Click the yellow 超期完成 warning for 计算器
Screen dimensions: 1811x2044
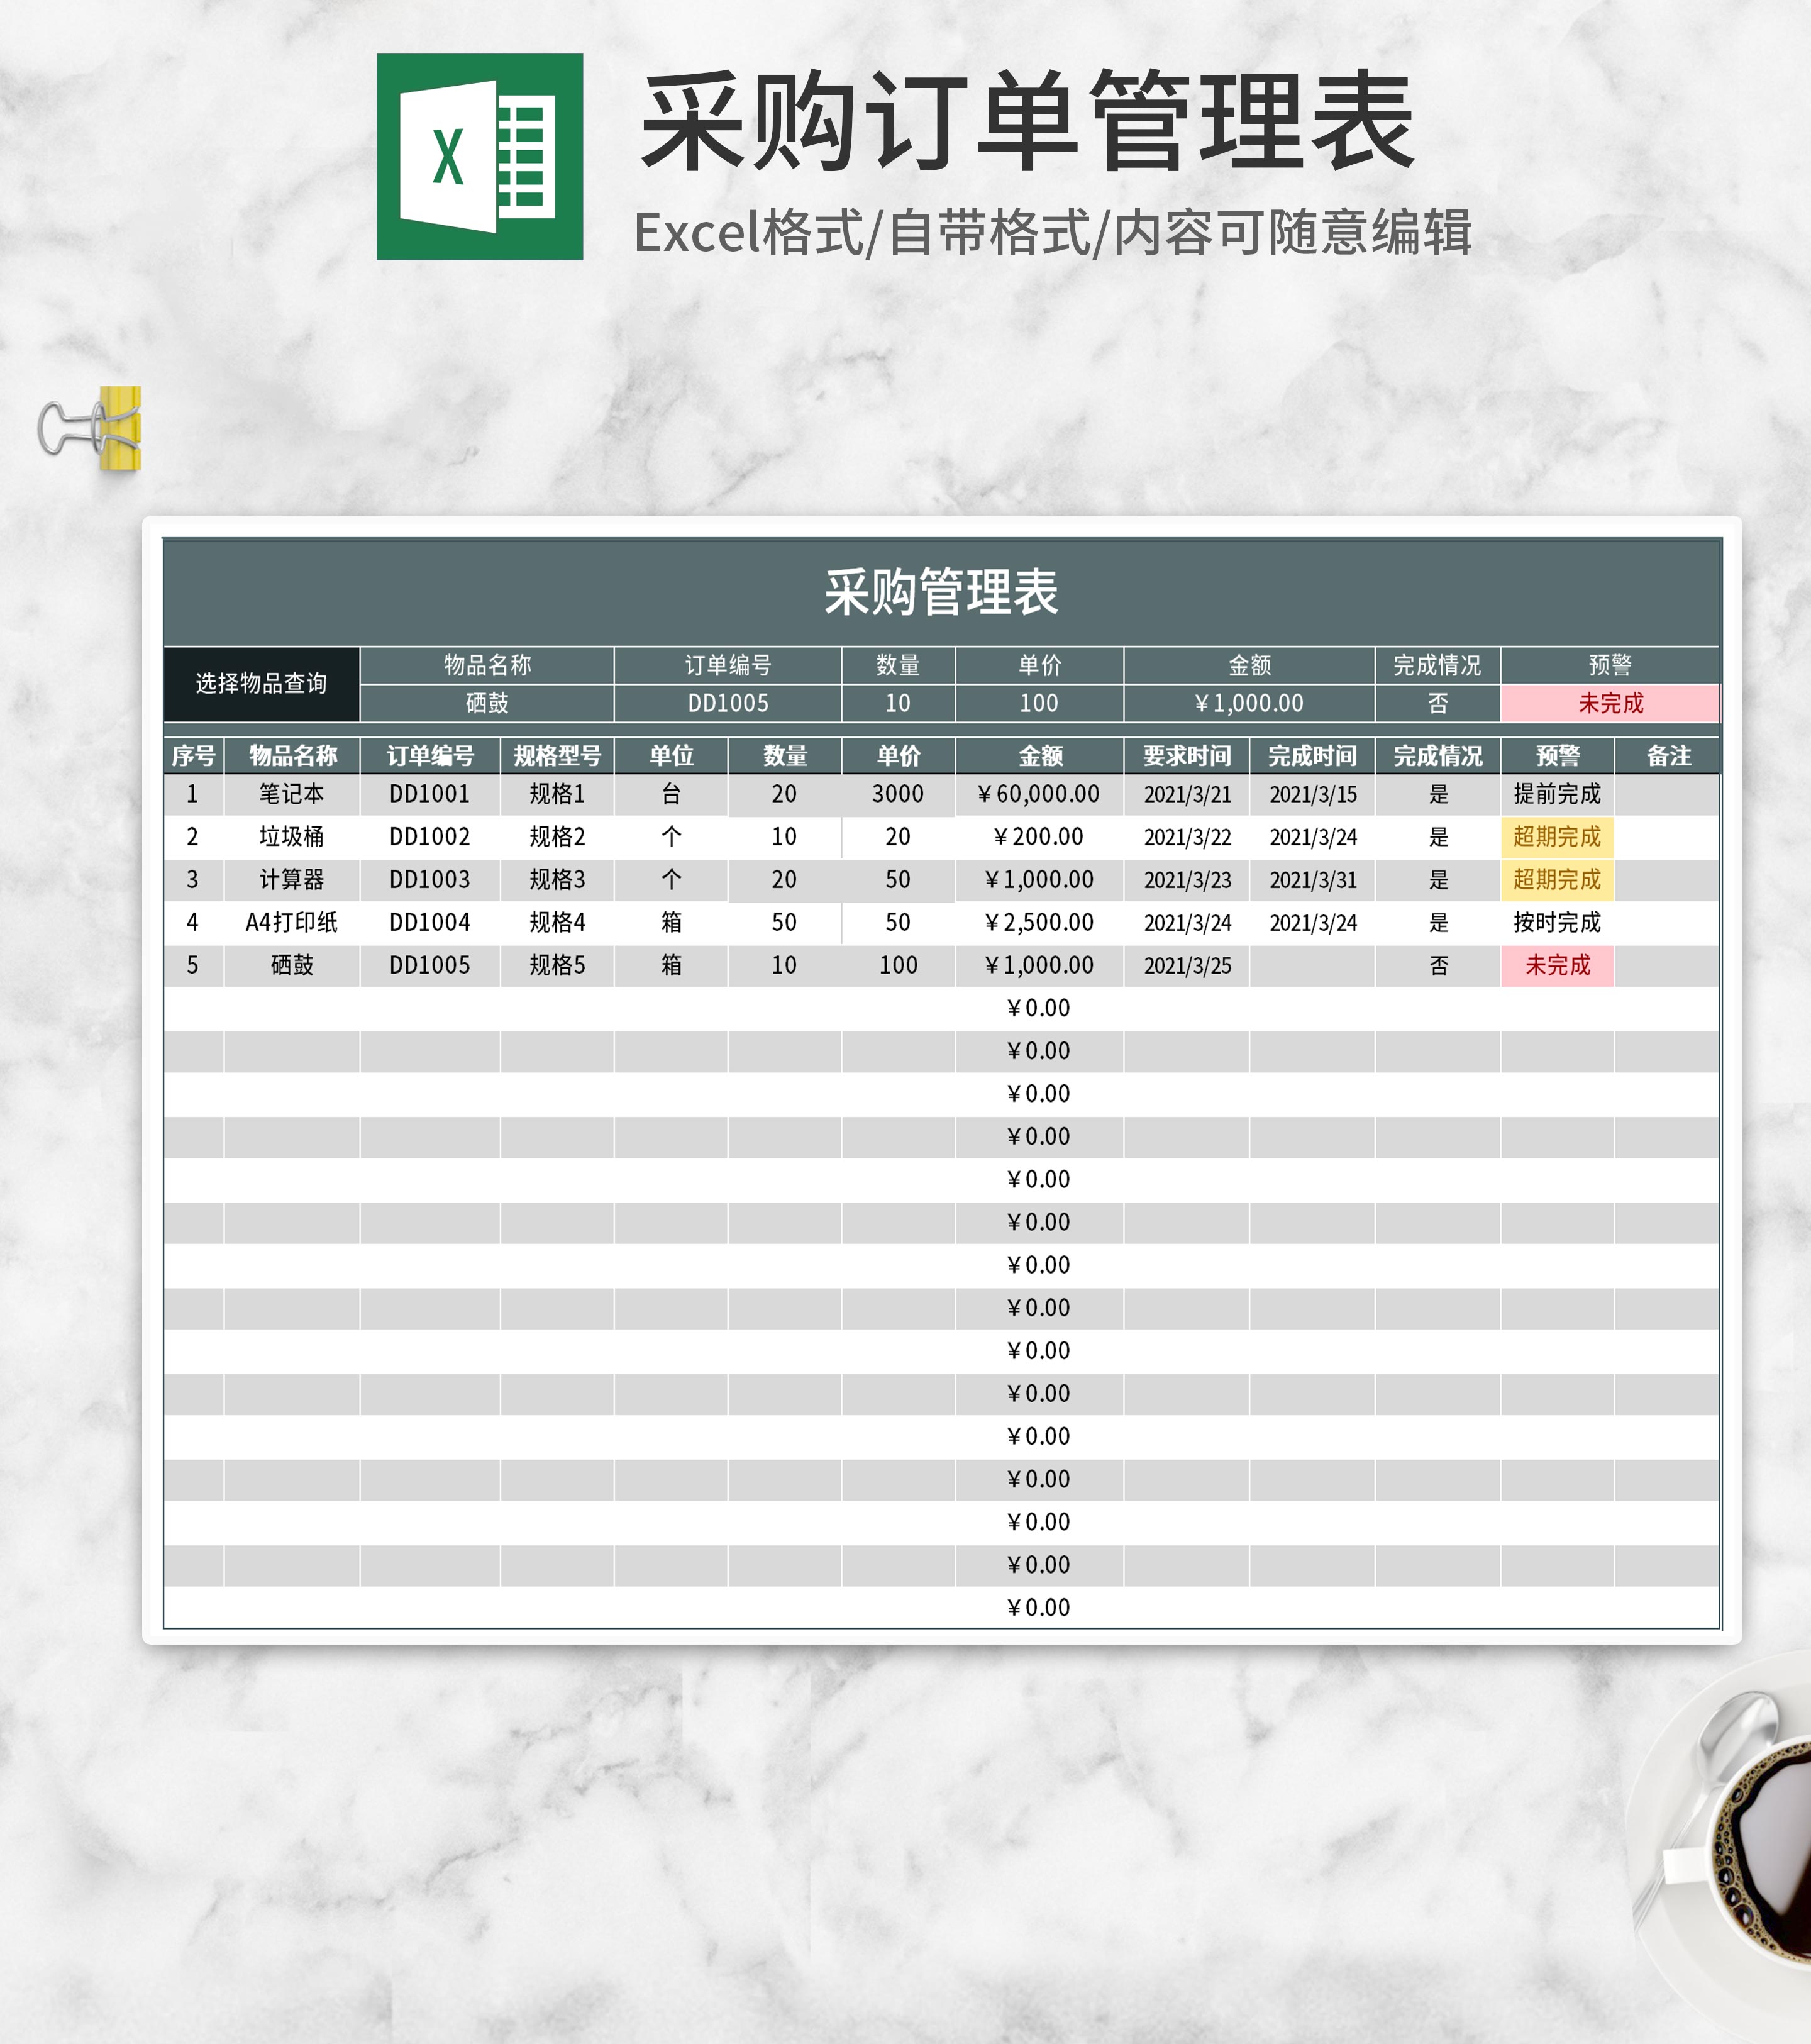(x=1557, y=880)
